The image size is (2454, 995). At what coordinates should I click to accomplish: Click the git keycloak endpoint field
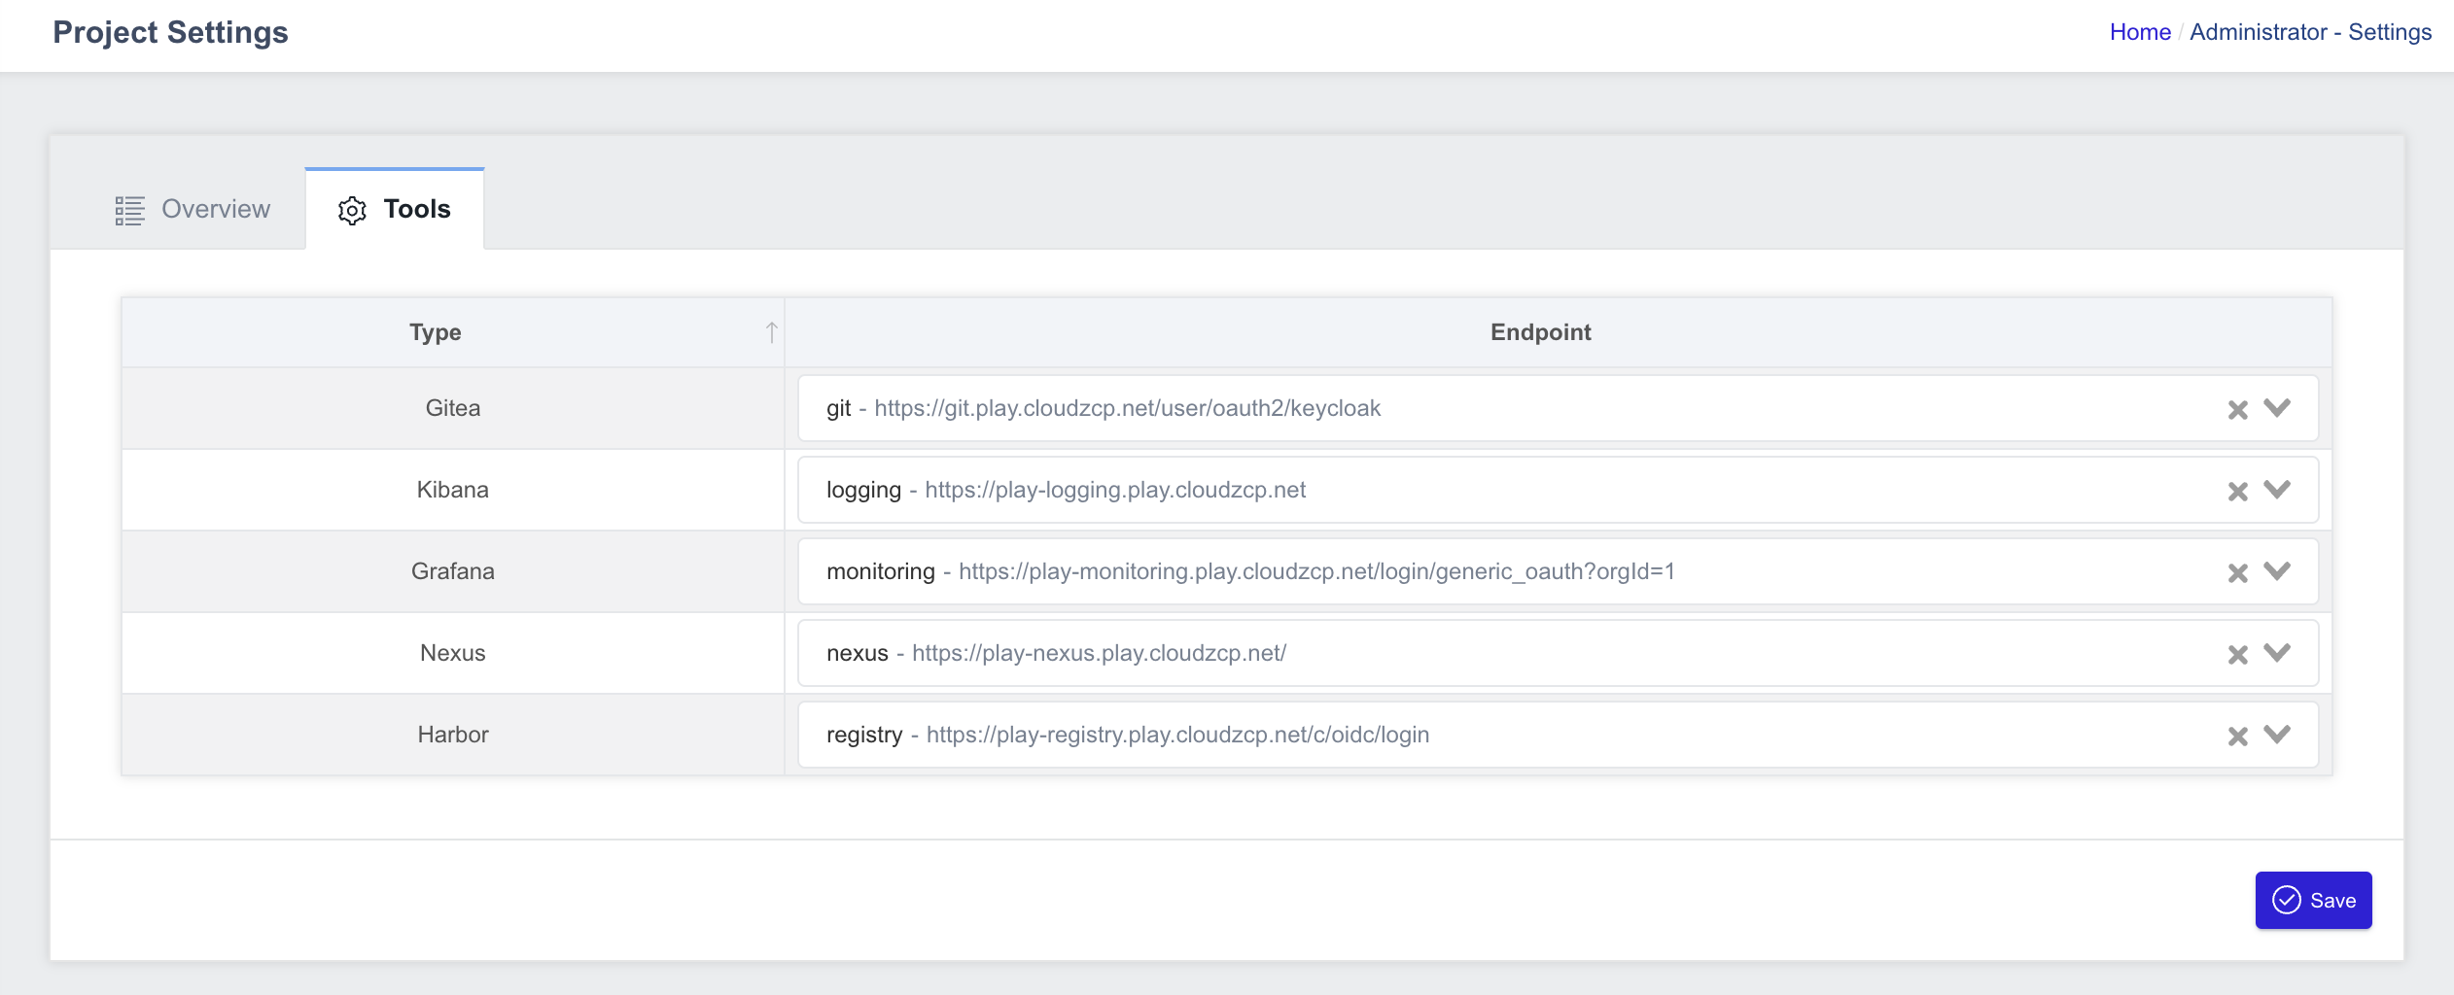pyautogui.click(x=1558, y=408)
